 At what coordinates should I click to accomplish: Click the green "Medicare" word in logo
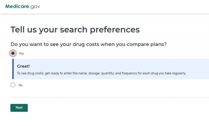pos(17,6)
